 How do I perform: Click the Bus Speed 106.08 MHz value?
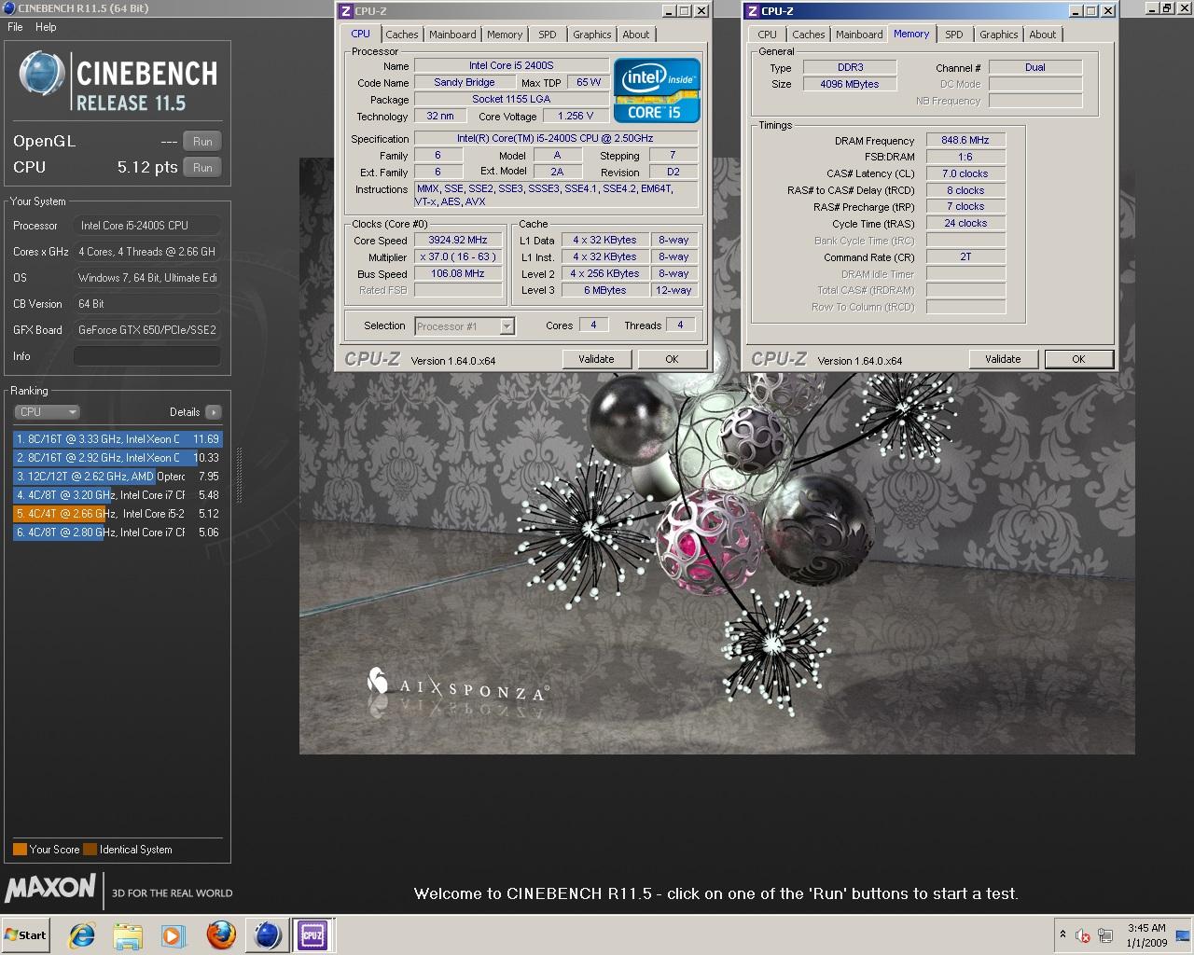(x=458, y=274)
